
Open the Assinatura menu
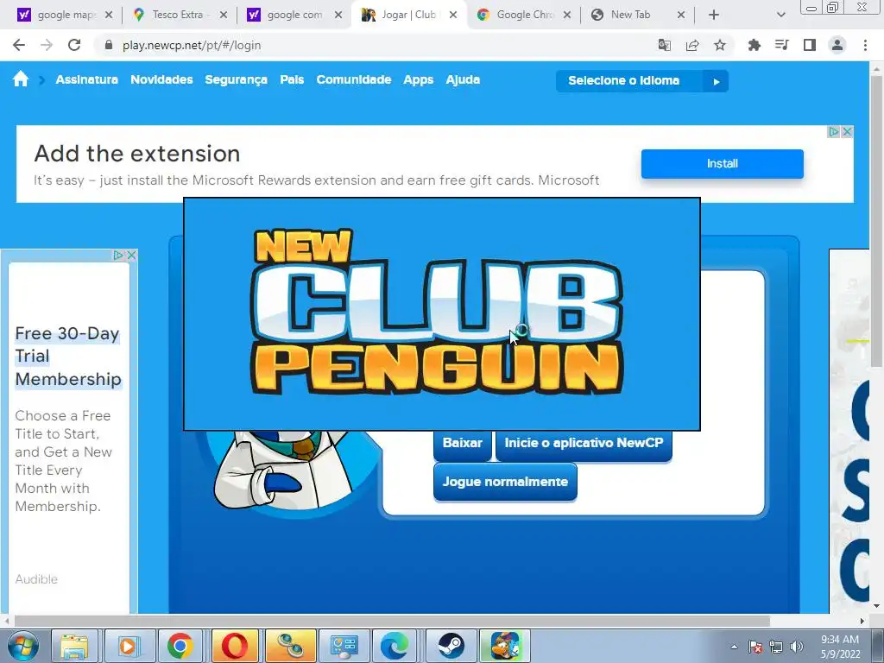(x=87, y=79)
